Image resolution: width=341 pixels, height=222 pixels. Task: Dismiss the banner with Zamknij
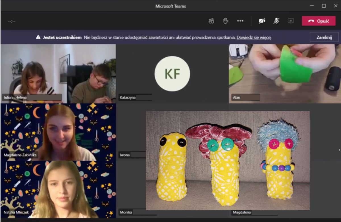(324, 37)
